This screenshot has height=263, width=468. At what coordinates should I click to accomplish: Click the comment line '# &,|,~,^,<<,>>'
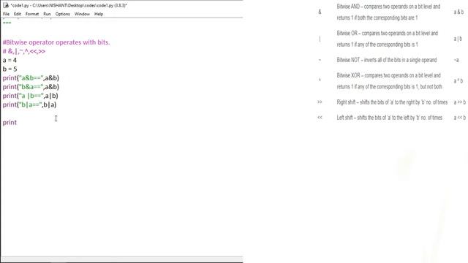pos(24,51)
